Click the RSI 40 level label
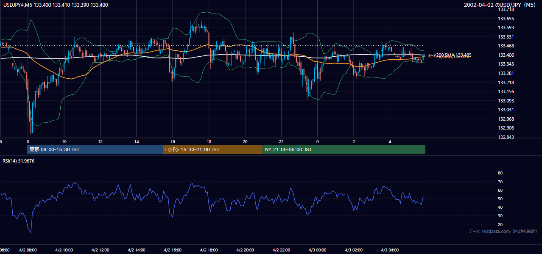 500,207
